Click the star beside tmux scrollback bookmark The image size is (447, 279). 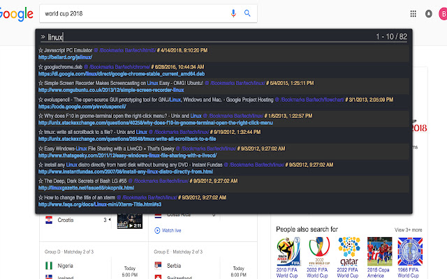41,132
